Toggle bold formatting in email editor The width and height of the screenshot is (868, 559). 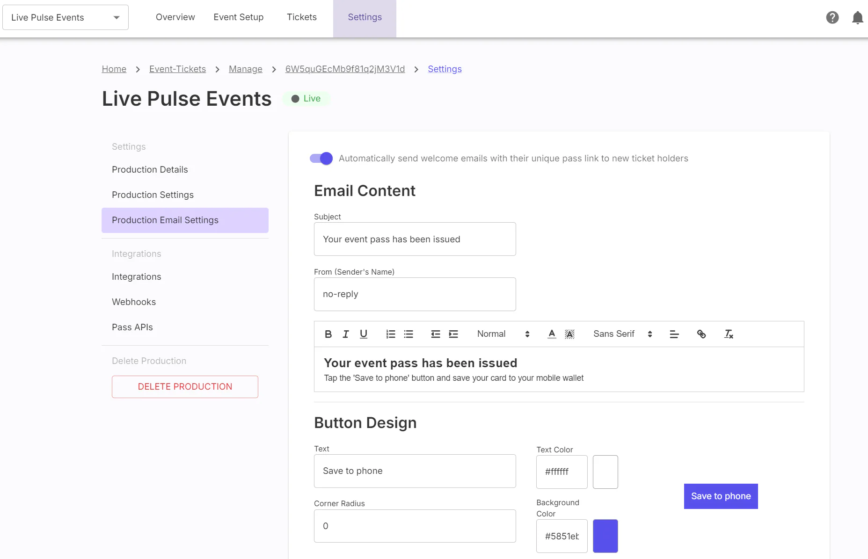coord(328,334)
